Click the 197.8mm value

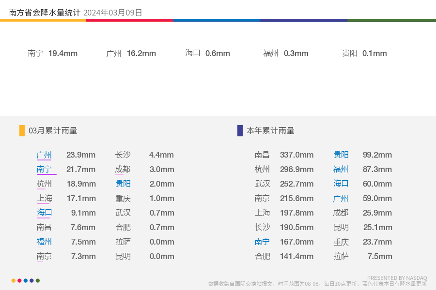296,213
